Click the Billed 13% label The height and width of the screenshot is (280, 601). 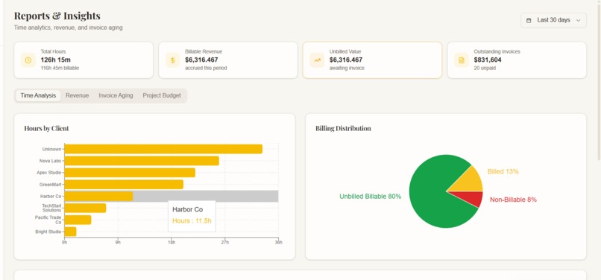tap(503, 171)
